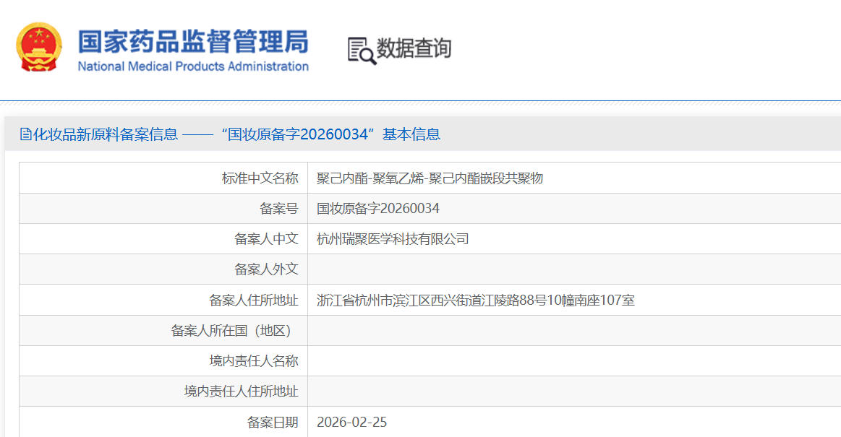Click the 备案人中文 label cell
841x437 pixels.
[x=266, y=239]
